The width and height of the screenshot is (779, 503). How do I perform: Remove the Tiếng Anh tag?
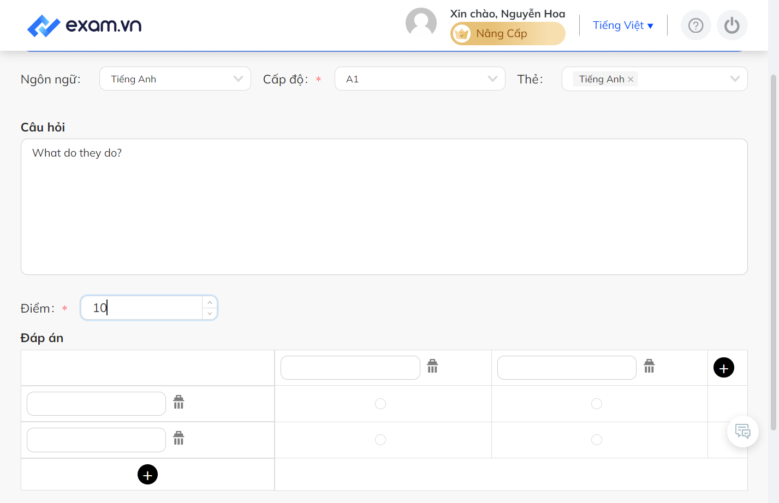pyautogui.click(x=631, y=79)
